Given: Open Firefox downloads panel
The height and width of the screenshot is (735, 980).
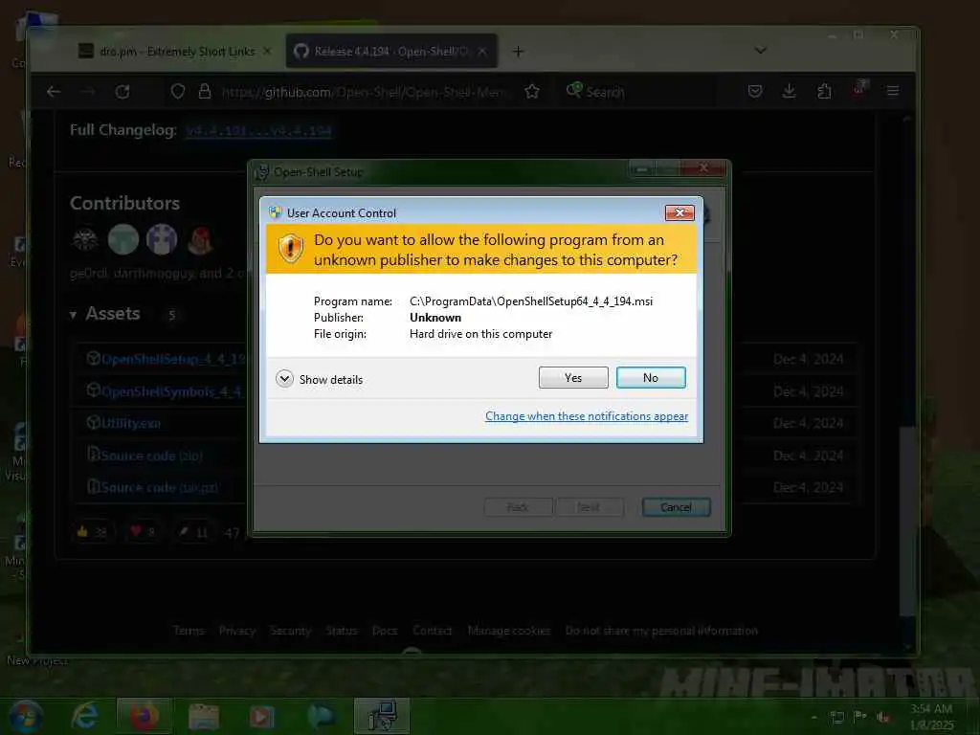Looking at the screenshot, I should (790, 92).
